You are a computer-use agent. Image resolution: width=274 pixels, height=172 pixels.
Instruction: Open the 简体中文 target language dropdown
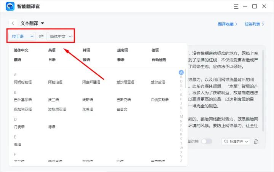click(60, 37)
